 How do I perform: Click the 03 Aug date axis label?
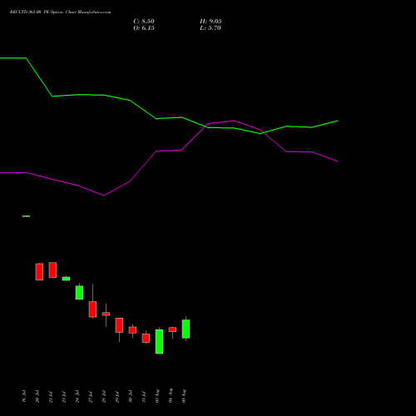click(x=157, y=396)
